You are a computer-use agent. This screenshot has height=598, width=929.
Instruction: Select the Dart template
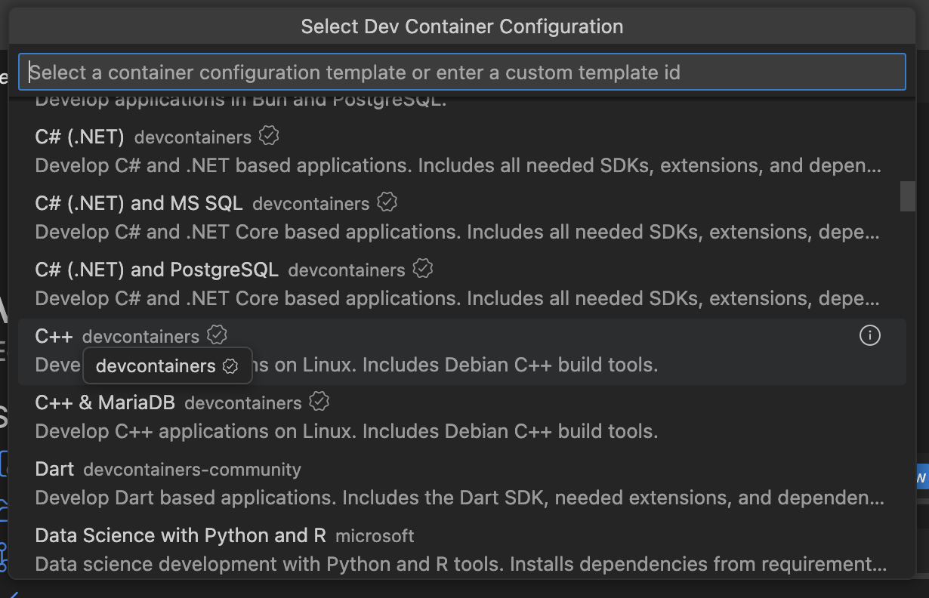pyautogui.click(x=54, y=468)
